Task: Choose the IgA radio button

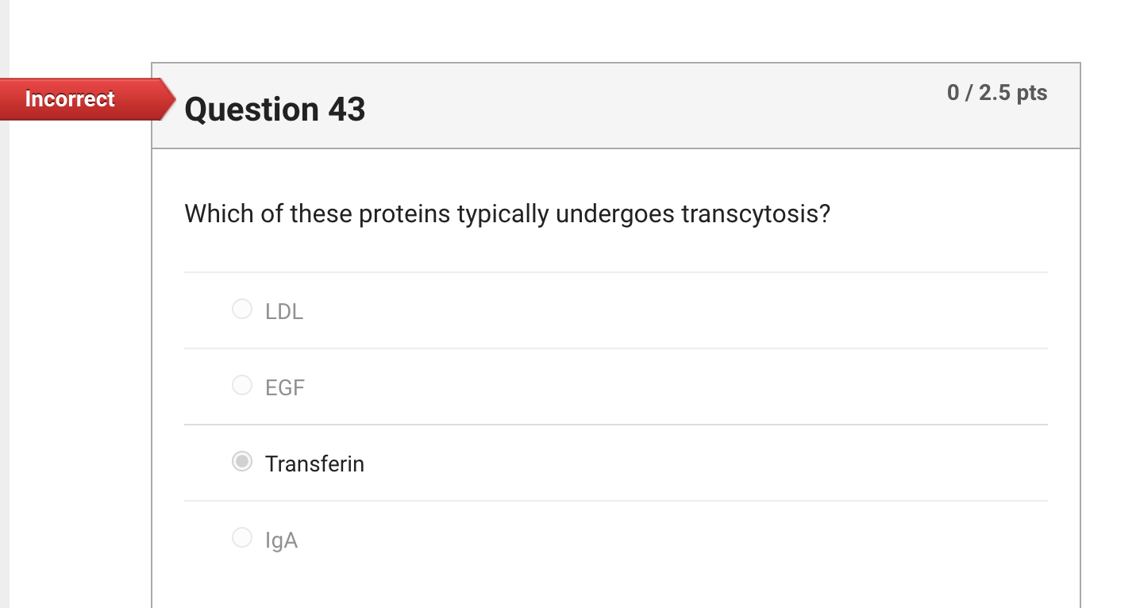Action: pos(242,537)
